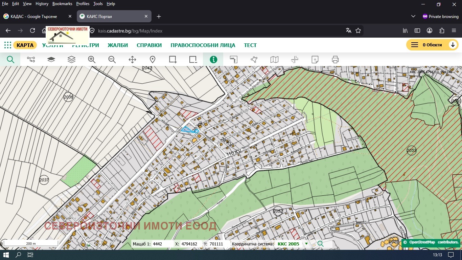Viewport: 462px width, 260px height.
Task: Bookmark this page with the star icon
Action: coord(358,30)
